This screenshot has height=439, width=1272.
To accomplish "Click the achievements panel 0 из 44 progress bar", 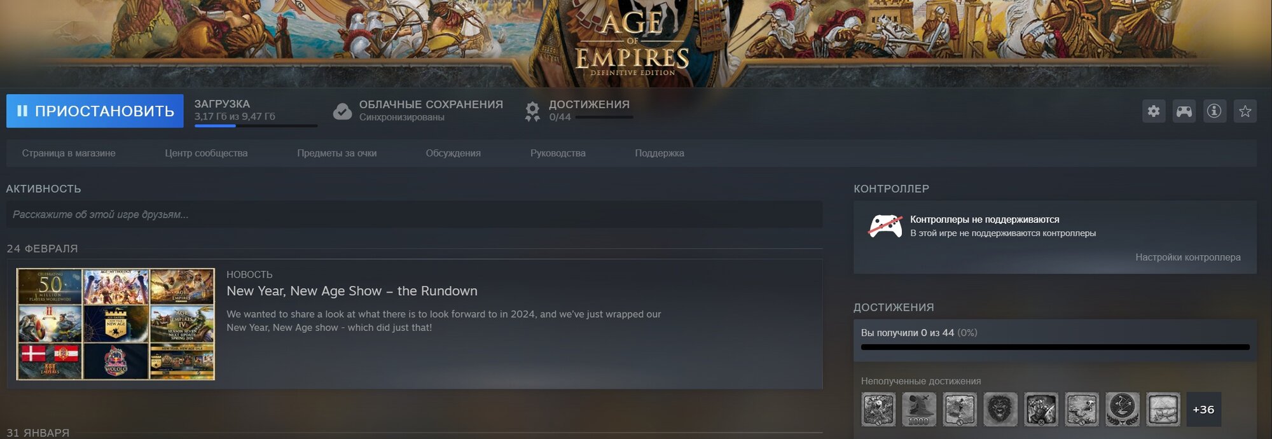I will [x=1055, y=347].
